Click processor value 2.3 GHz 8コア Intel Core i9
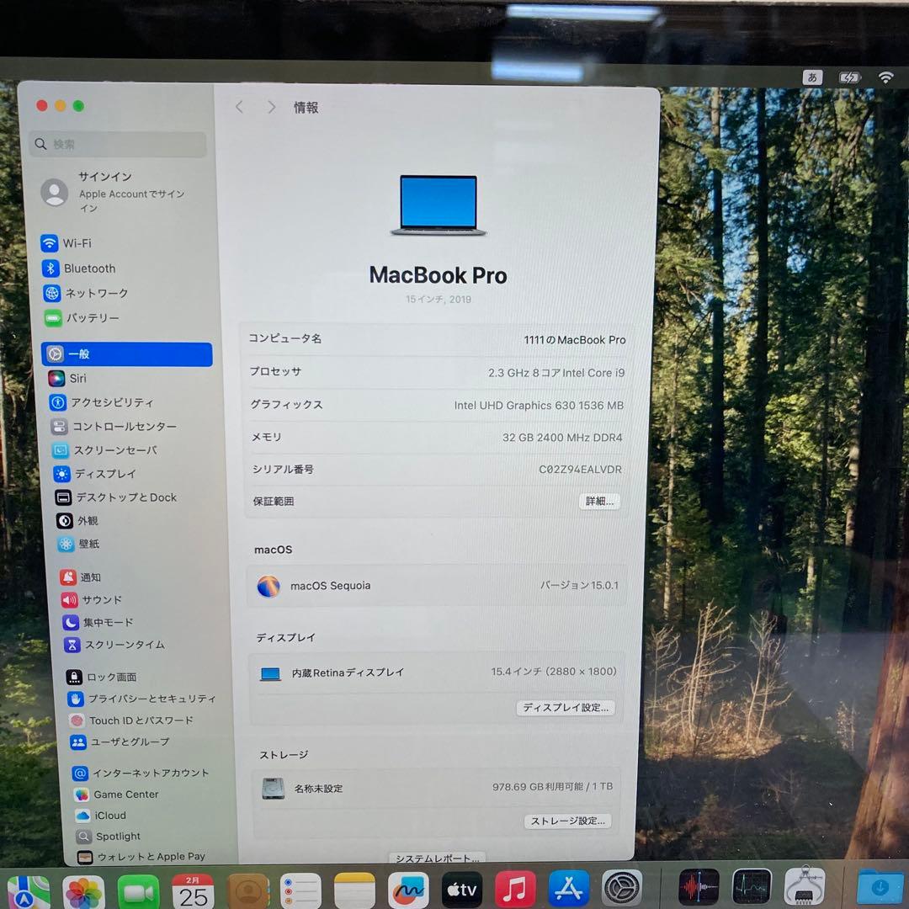909x909 pixels. point(556,373)
